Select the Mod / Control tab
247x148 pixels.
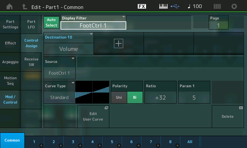pos(10,100)
